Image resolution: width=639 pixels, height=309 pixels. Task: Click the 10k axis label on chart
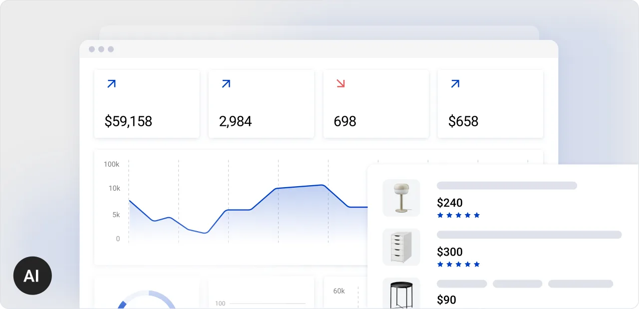(x=114, y=188)
